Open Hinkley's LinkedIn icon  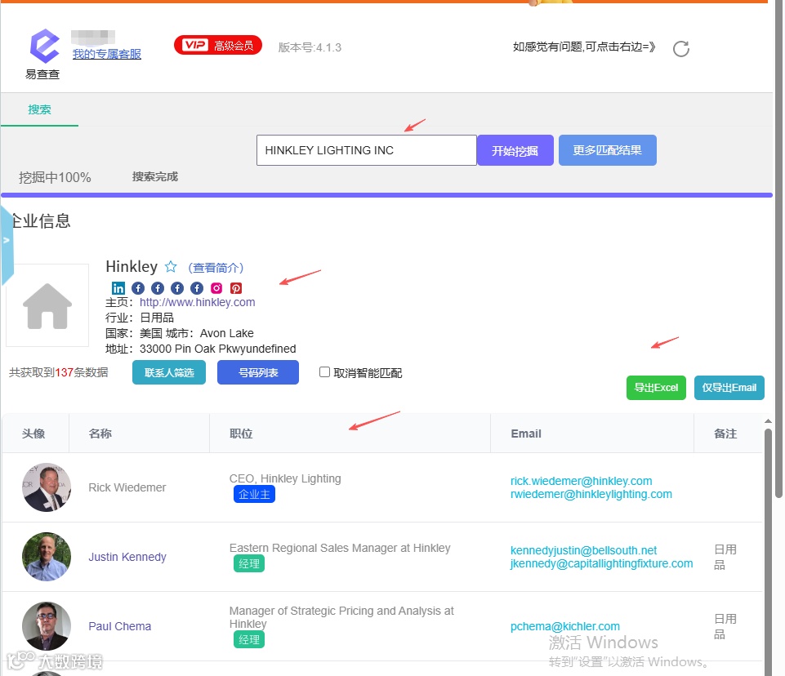pyautogui.click(x=118, y=287)
